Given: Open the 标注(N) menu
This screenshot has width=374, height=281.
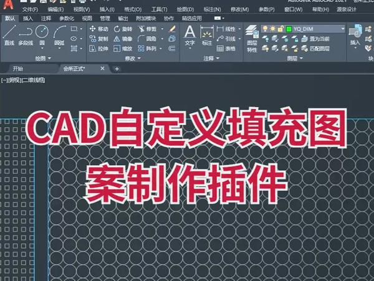Looking at the screenshot, I should [x=212, y=9].
